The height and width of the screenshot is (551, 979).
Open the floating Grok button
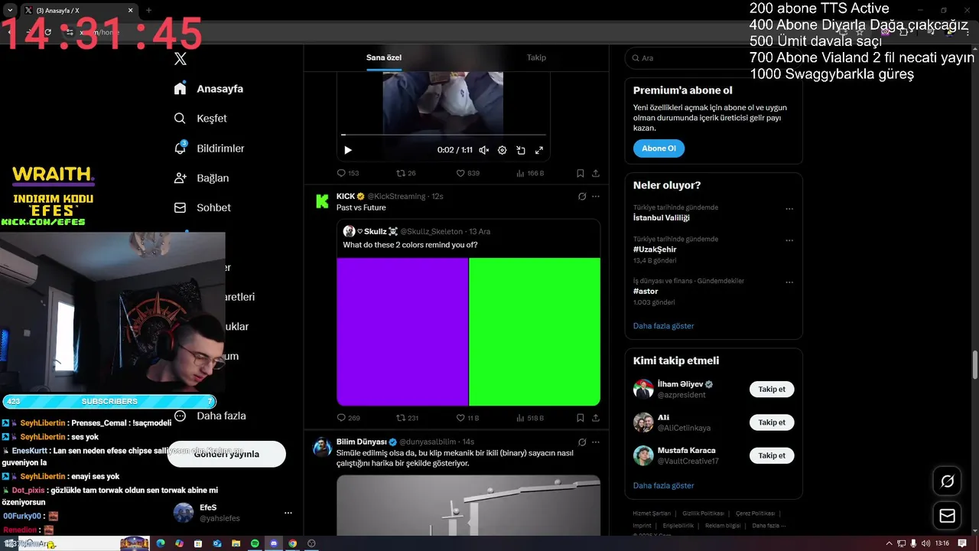[x=948, y=481]
